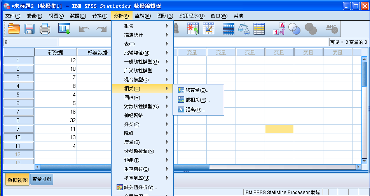Select the 新数据 column header
This screenshot has width=370, height=196.
click(56, 52)
